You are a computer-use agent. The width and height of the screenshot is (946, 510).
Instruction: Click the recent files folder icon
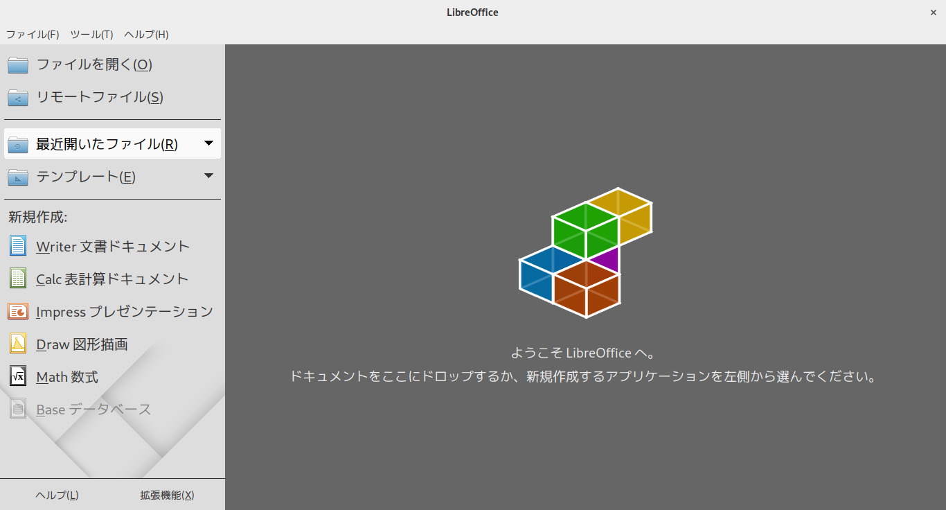18,144
